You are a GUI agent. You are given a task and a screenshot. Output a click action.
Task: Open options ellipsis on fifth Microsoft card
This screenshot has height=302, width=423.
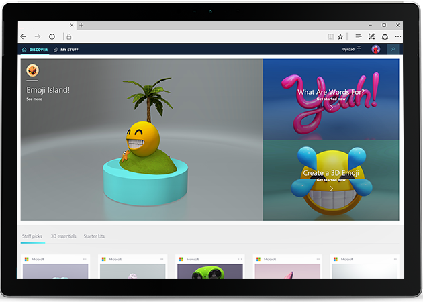click(x=394, y=259)
